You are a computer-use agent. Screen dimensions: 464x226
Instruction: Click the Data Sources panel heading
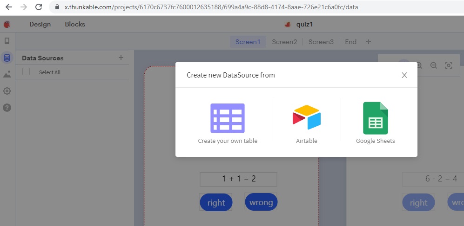(43, 58)
